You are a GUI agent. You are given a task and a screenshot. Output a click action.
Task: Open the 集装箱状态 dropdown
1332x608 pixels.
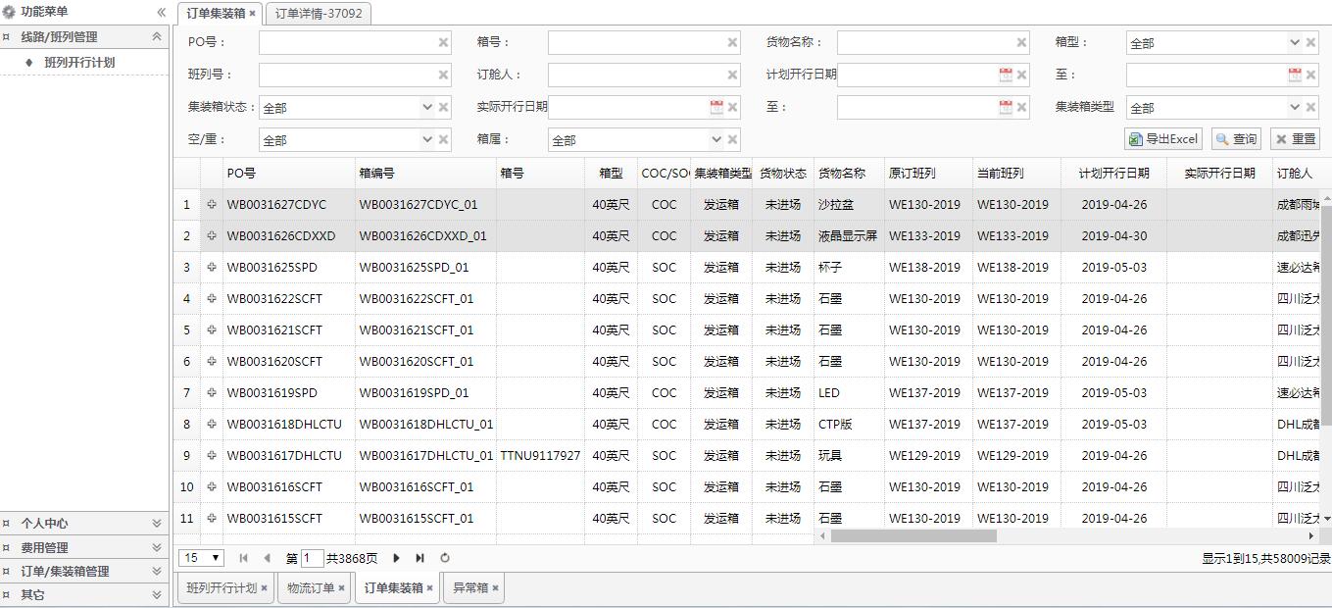point(426,107)
